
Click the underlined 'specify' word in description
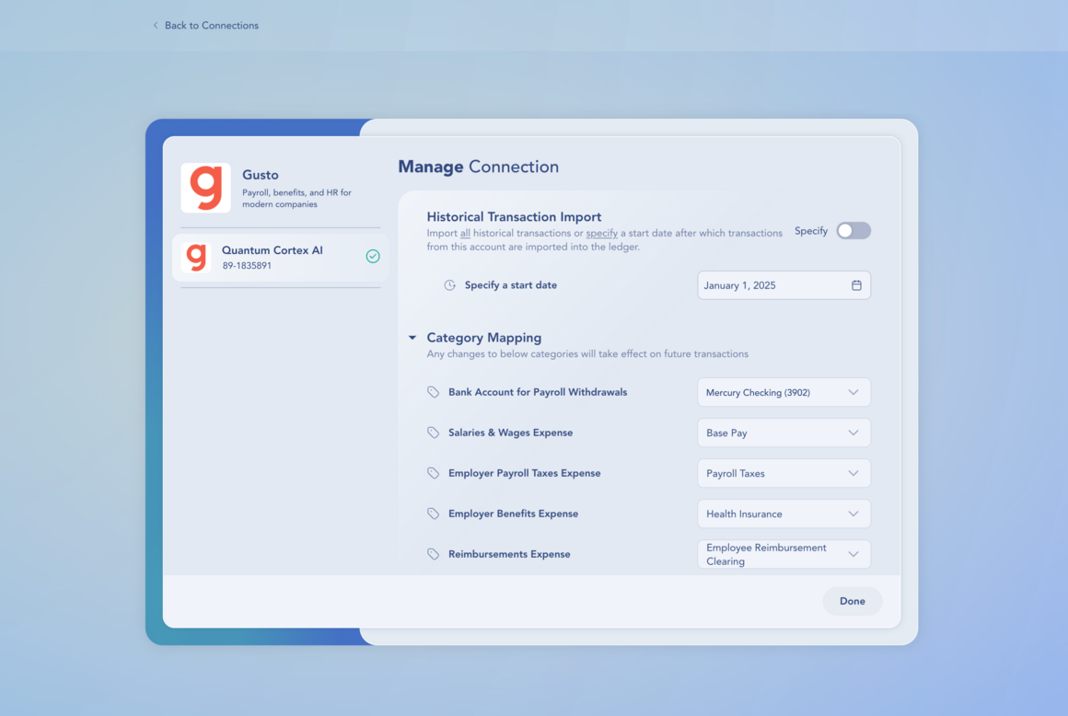[601, 233]
